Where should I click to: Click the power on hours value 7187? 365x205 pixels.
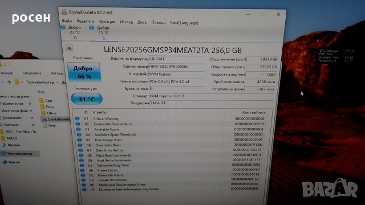point(260,89)
